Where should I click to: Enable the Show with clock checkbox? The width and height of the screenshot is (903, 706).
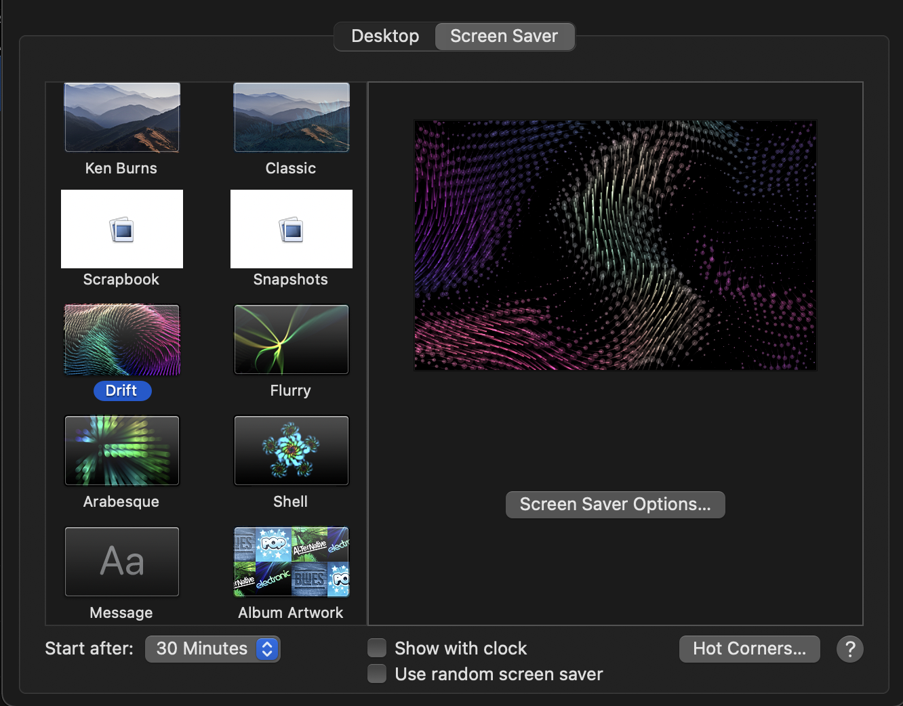tap(377, 648)
